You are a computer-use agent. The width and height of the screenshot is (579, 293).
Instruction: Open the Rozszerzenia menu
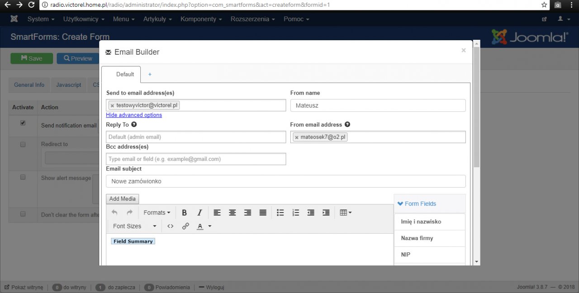pos(253,19)
